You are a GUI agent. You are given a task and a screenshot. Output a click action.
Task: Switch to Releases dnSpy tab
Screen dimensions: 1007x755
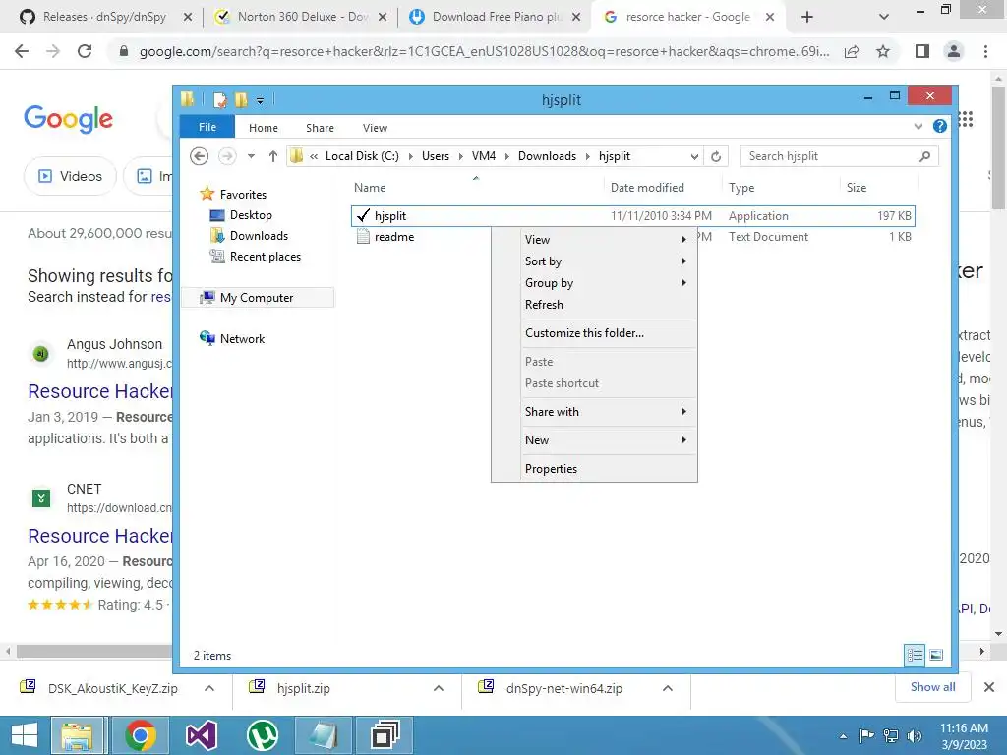point(105,17)
